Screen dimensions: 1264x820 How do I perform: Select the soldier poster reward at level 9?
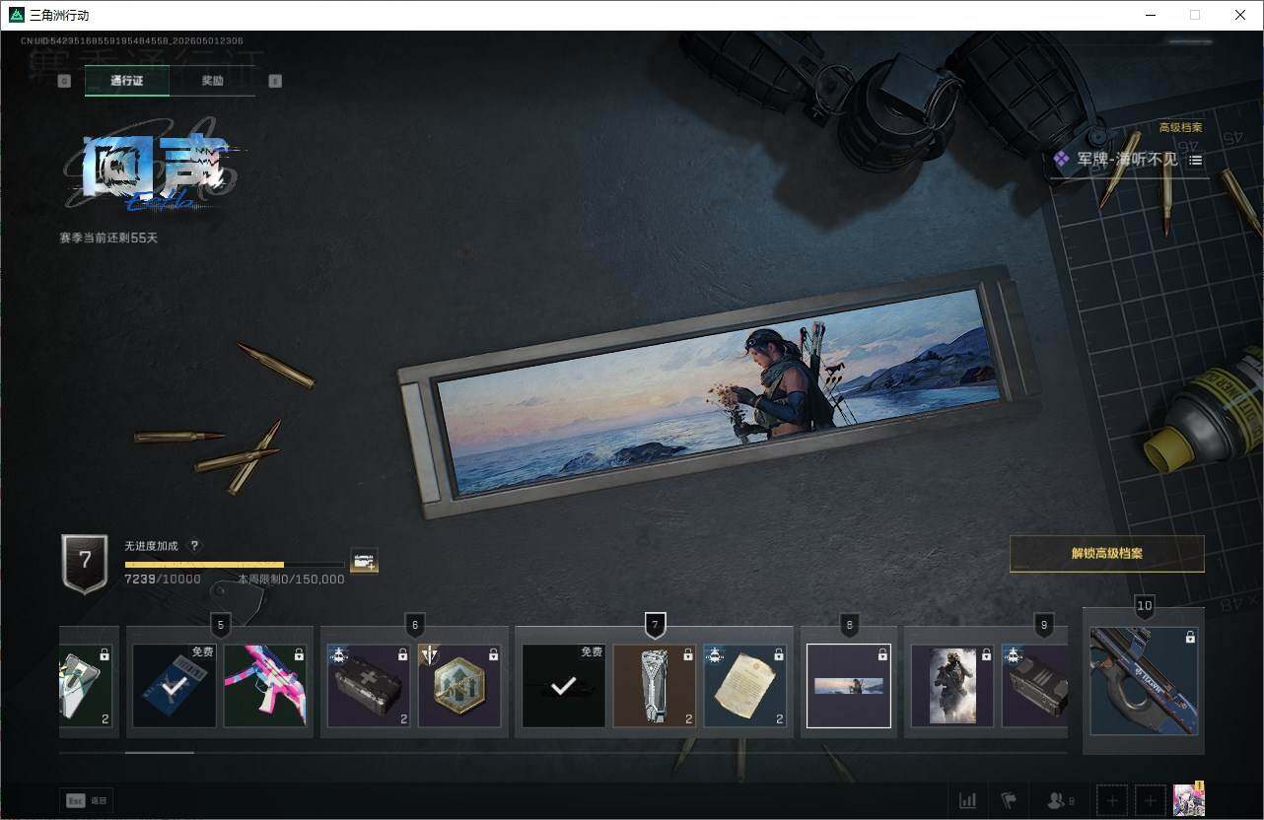pyautogui.click(x=952, y=686)
